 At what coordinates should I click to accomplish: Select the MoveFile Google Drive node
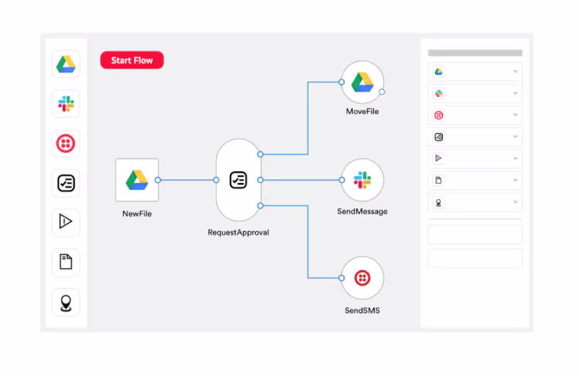[362, 82]
